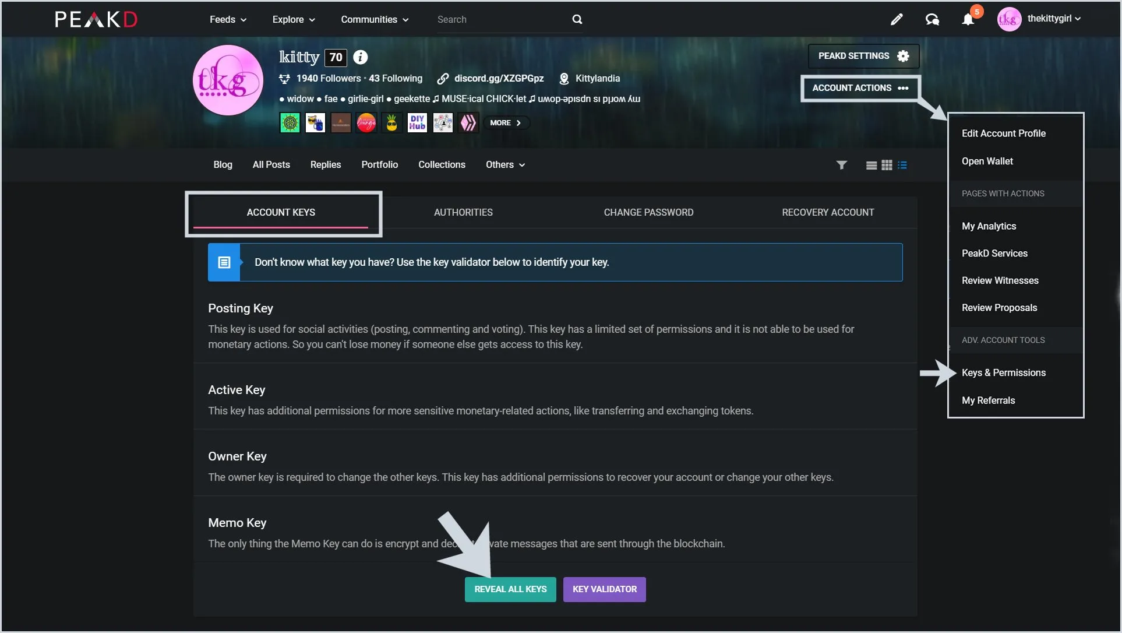Image resolution: width=1122 pixels, height=633 pixels.
Task: Open My Analytics page
Action: 989,226
